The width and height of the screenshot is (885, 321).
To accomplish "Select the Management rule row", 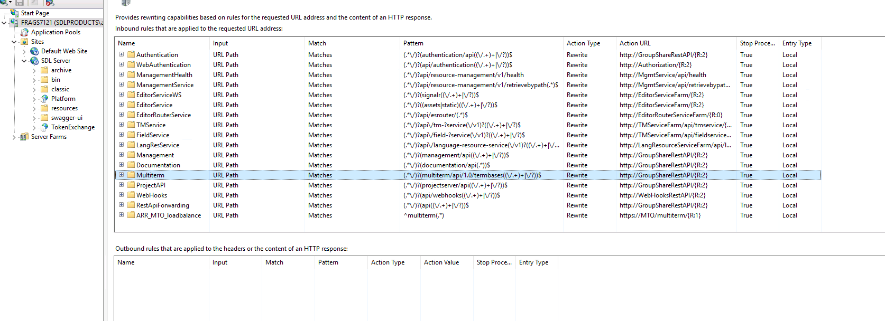I will 468,155.
